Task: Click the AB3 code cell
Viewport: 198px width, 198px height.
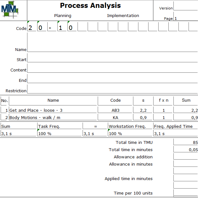Action: coord(115,110)
